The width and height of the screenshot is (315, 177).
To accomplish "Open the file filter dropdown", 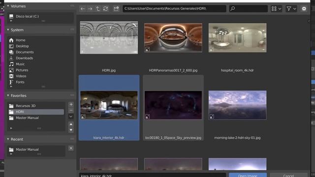I will pos(291,9).
